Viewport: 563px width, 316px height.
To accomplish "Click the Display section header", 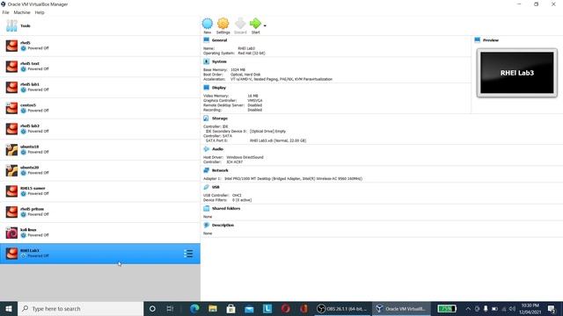I will [x=219, y=88].
